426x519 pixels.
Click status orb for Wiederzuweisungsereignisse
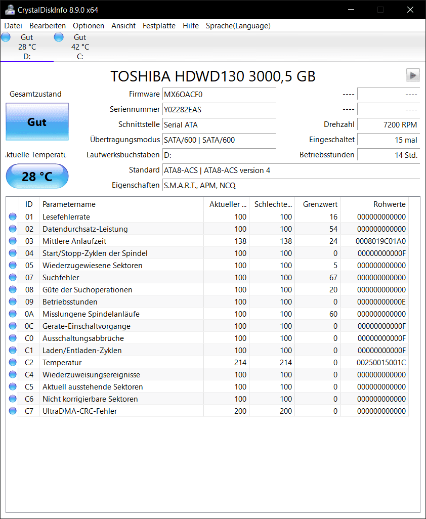tap(13, 374)
